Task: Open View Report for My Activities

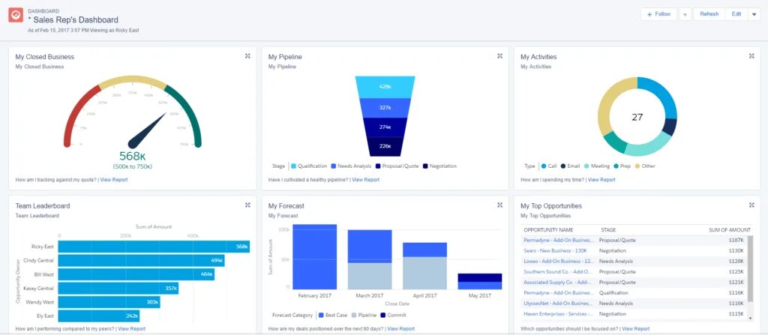Action: click(601, 180)
